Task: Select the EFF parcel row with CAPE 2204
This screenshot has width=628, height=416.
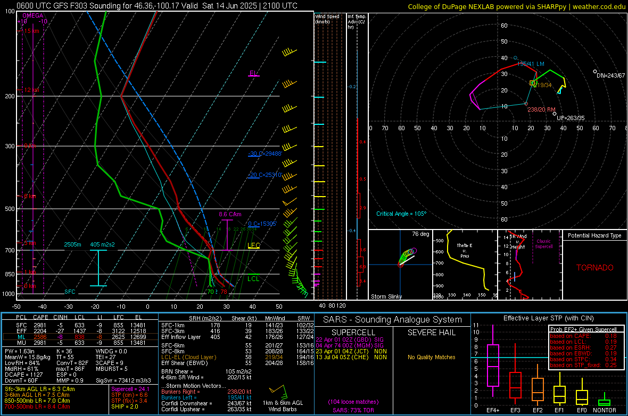Action: pyautogui.click(x=80, y=331)
